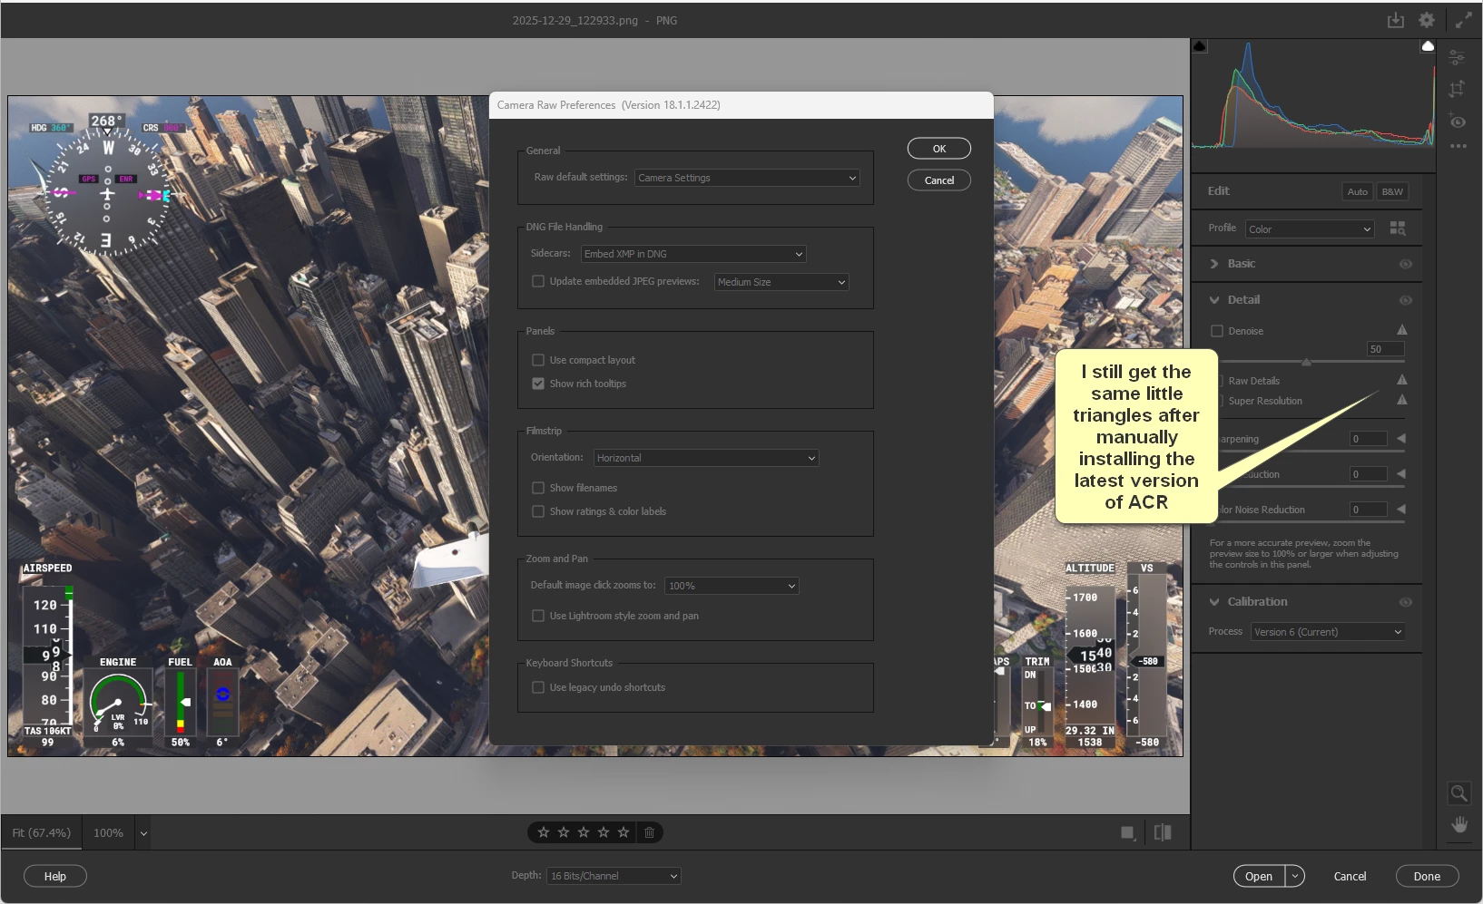This screenshot has height=904, width=1483.
Task: Select the Zoom tool magnifier icon
Action: pos(1458,793)
